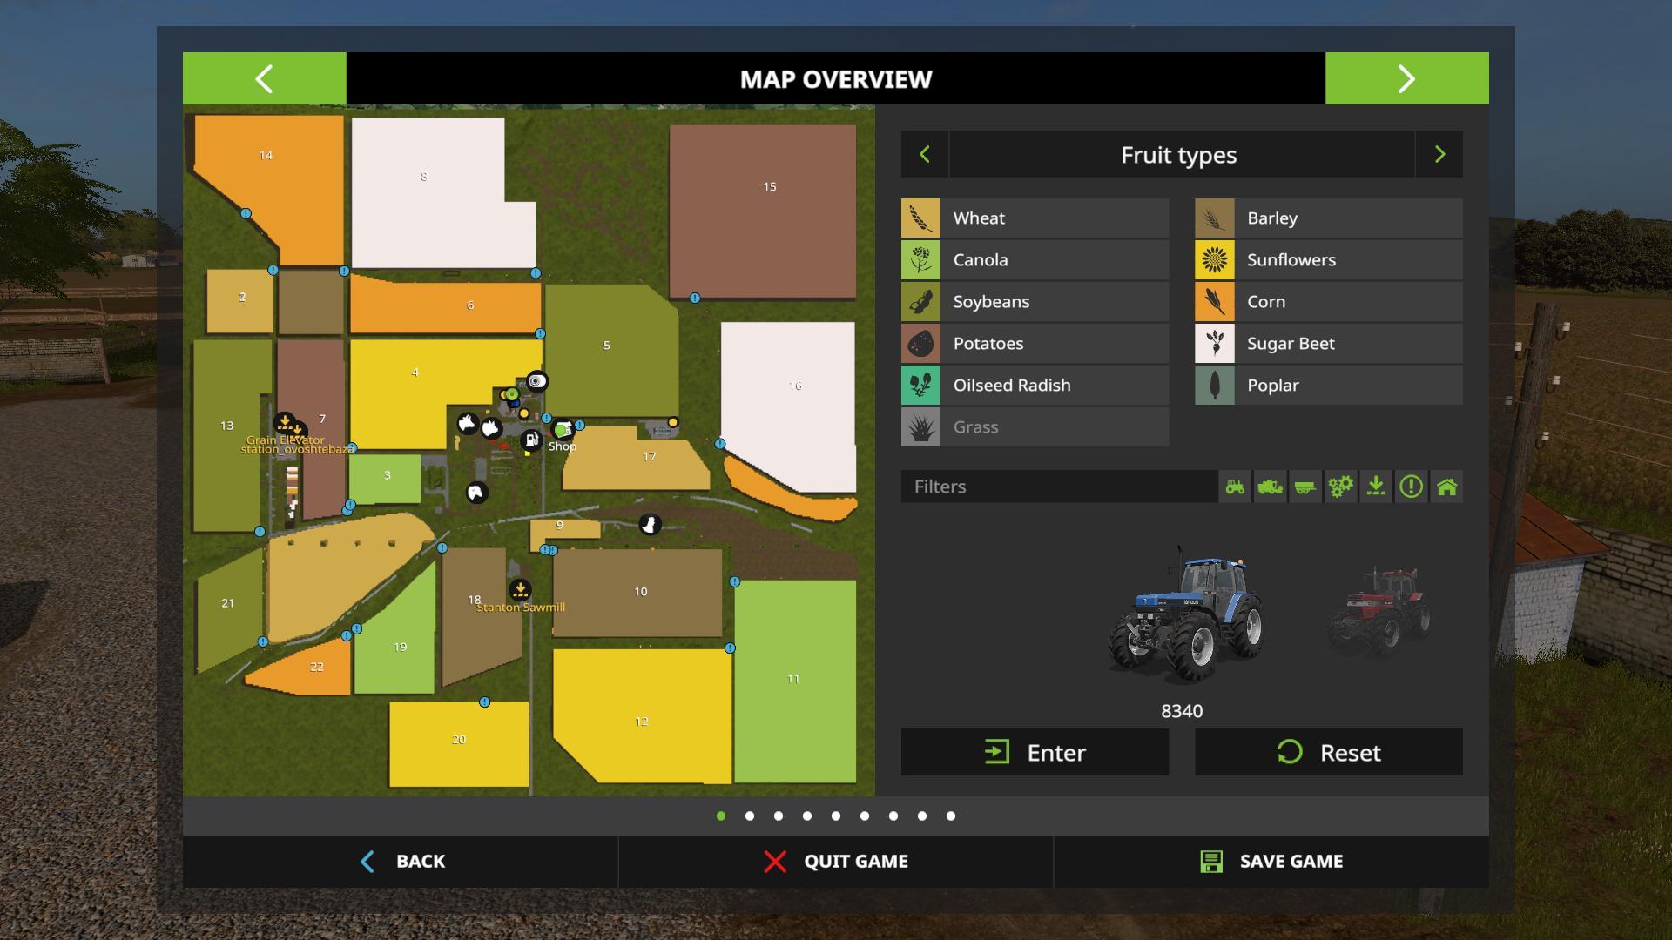Toggle the exclamation field jobs filter
The width and height of the screenshot is (1672, 940).
pos(1411,487)
